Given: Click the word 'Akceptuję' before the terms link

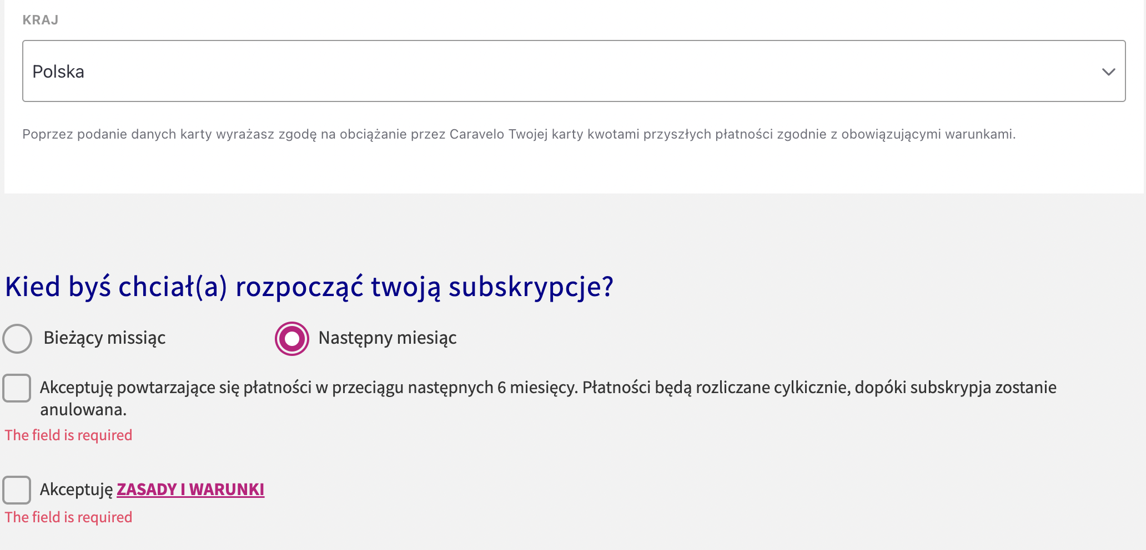Looking at the screenshot, I should (x=77, y=490).
